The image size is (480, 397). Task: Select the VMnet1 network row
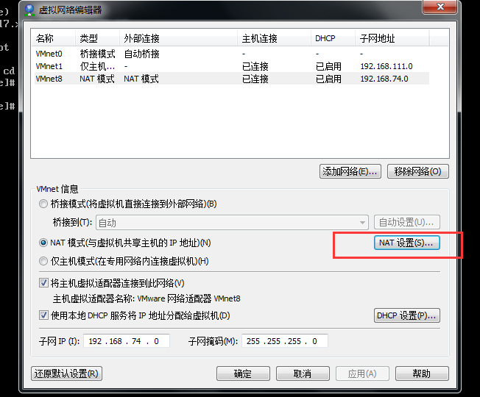point(232,66)
